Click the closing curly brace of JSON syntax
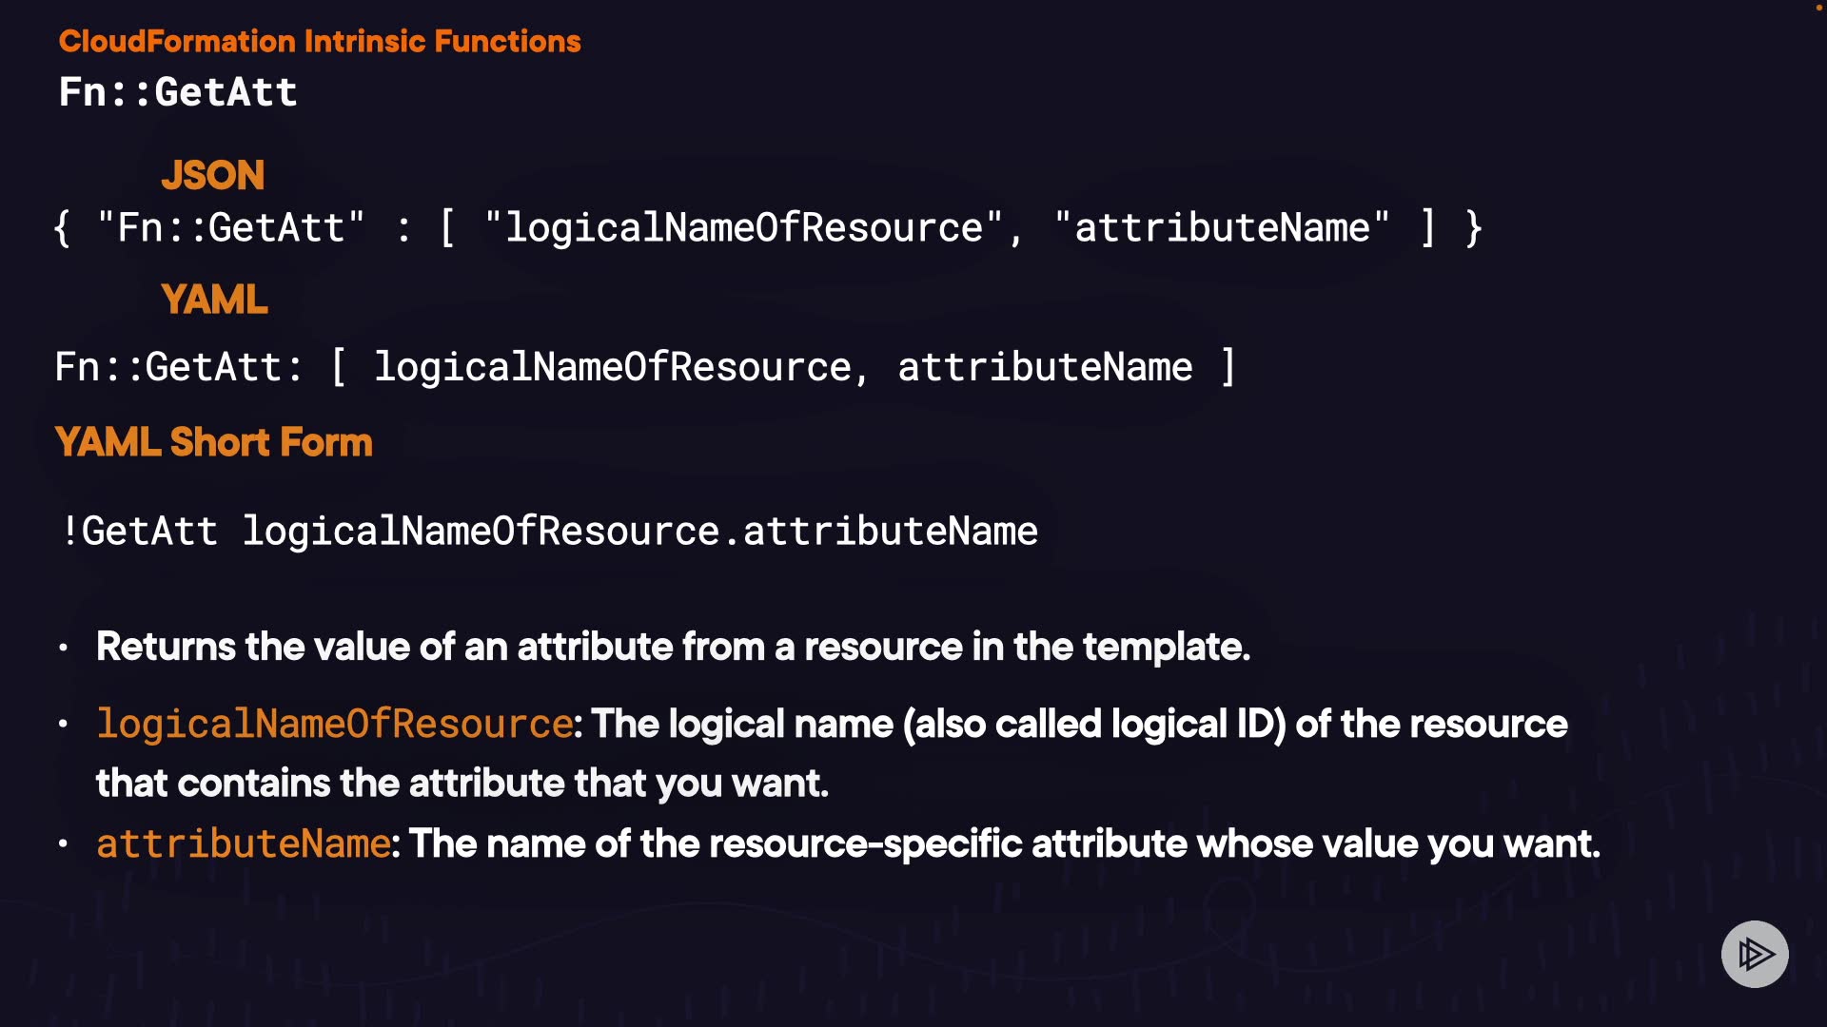Screen dimensions: 1827x1027 pos(1474,228)
